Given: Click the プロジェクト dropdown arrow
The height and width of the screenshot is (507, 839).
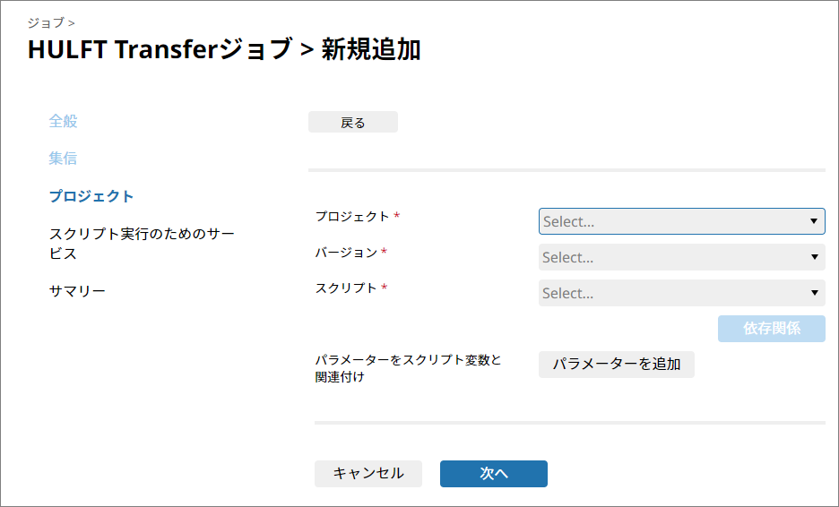Looking at the screenshot, I should (814, 221).
